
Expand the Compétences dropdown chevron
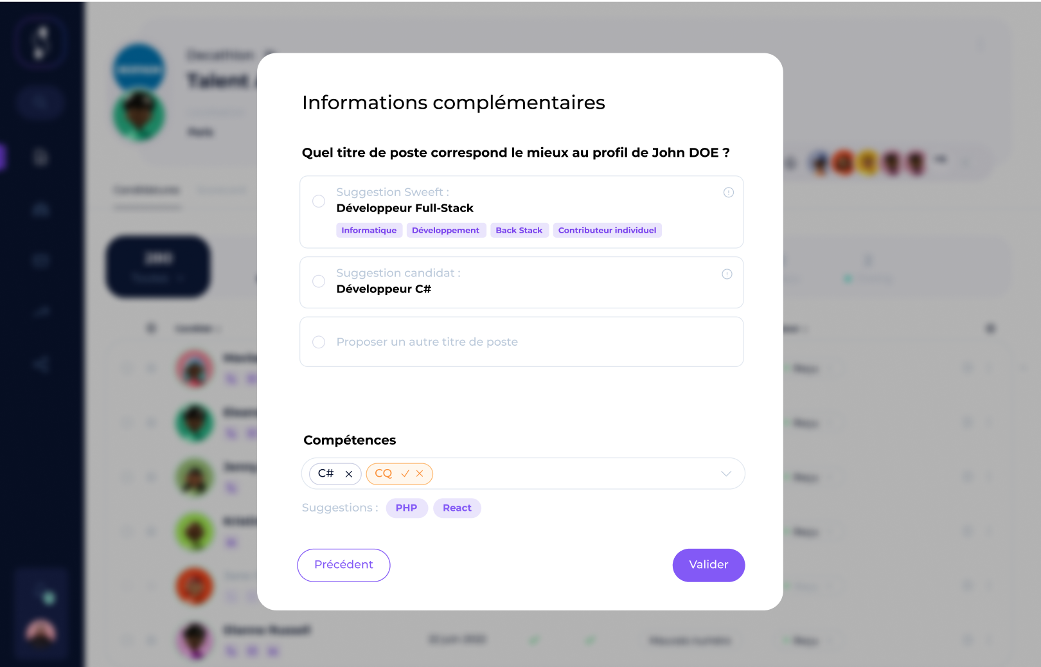coord(726,474)
